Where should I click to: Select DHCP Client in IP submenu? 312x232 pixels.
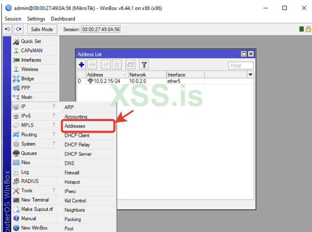point(88,135)
